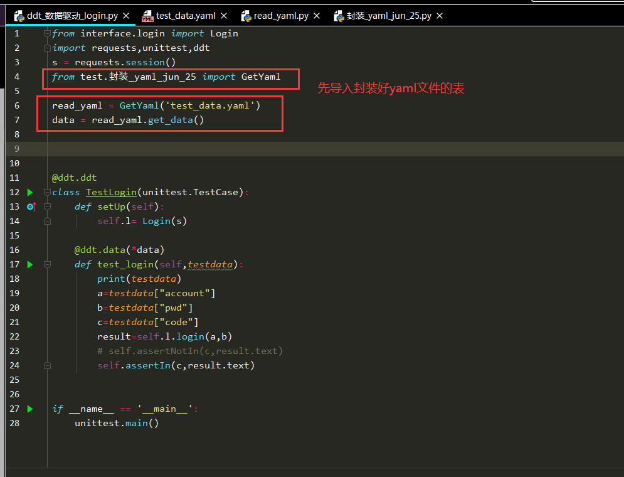Run the TestLogin class from the gutter arrow
This screenshot has width=624, height=477.
29,192
